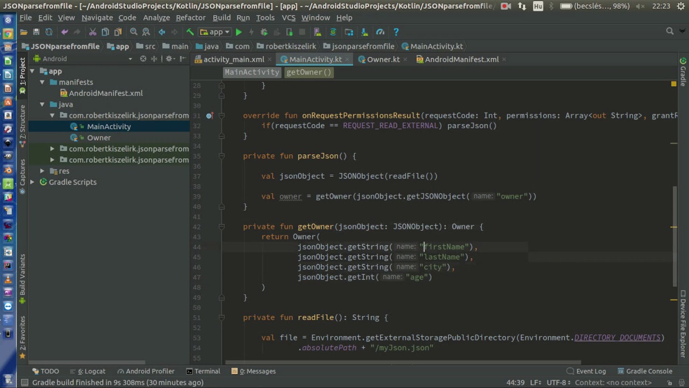Image resolution: width=689 pixels, height=388 pixels.
Task: Collapse the app module tree node
Action: pyautogui.click(x=32, y=71)
